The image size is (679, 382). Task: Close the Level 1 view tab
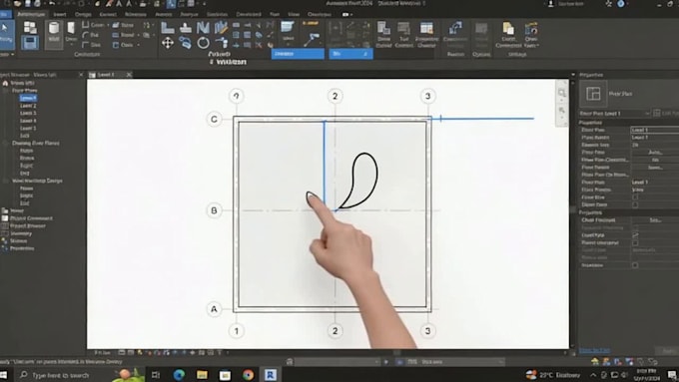[x=129, y=75]
